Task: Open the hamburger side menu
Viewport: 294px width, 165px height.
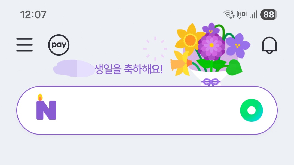Action: click(x=24, y=45)
